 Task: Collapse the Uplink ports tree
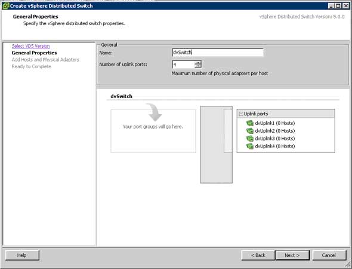[241, 114]
